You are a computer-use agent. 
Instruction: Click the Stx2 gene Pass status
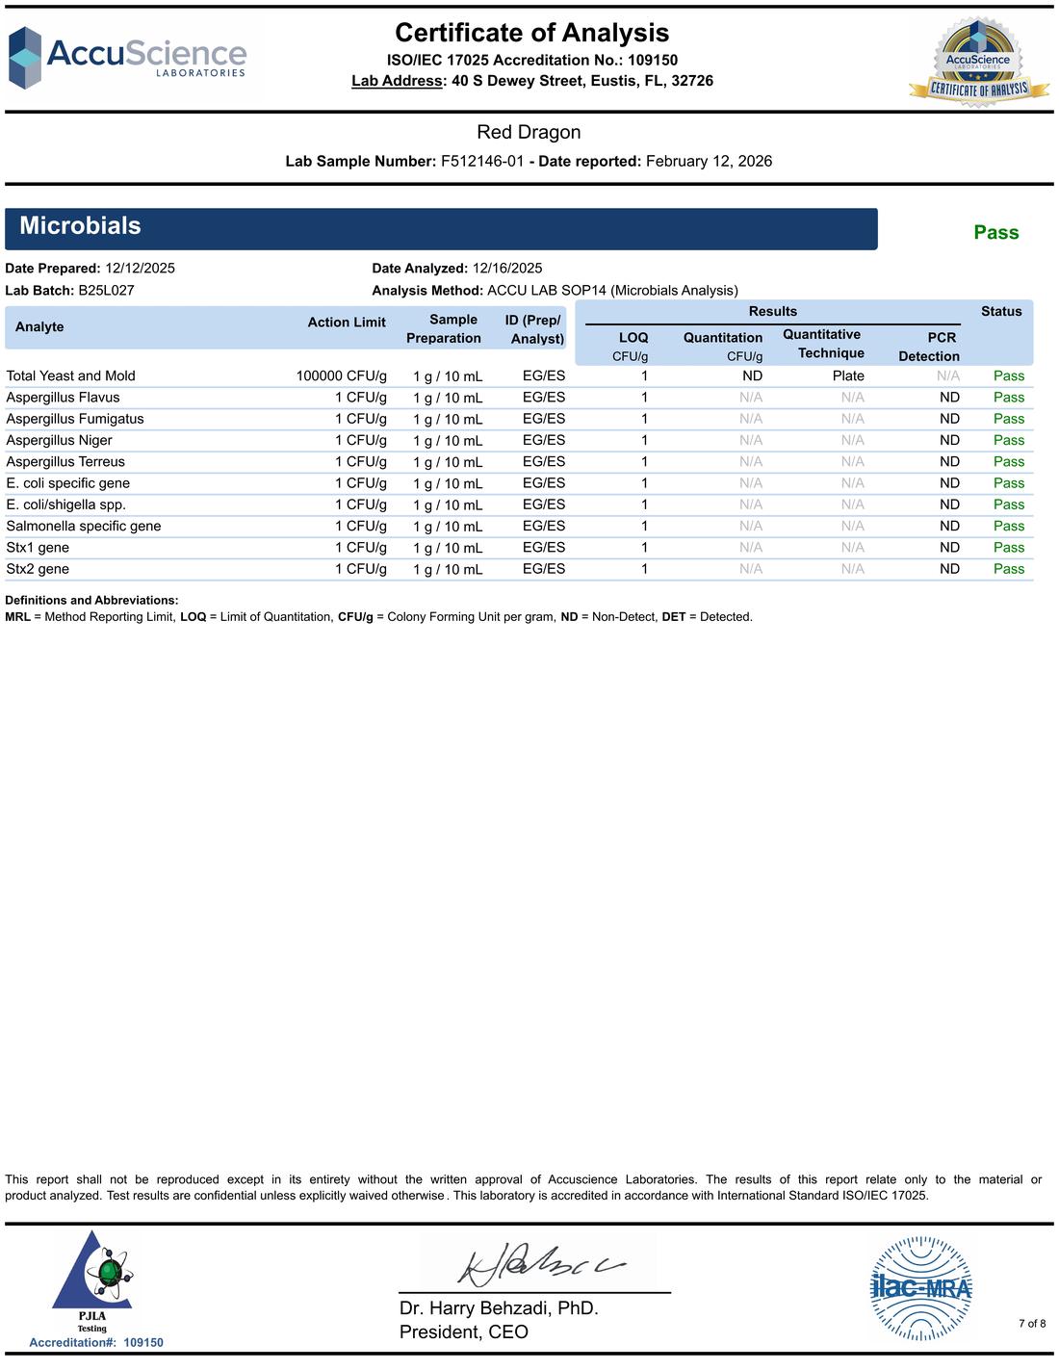pyautogui.click(x=1009, y=569)
